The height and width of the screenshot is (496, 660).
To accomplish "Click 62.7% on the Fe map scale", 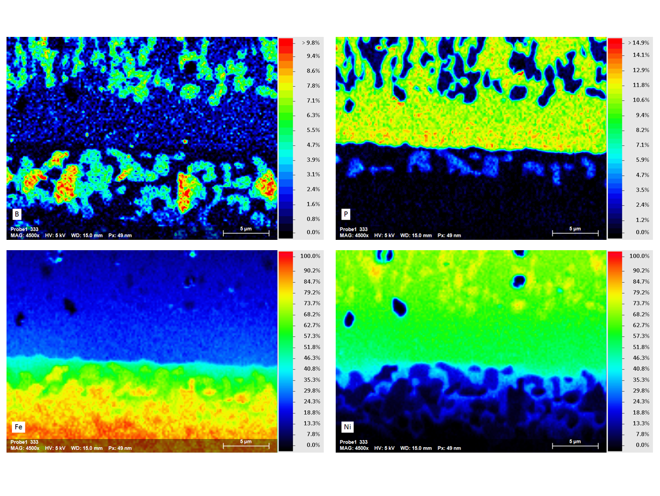I will pos(312,325).
